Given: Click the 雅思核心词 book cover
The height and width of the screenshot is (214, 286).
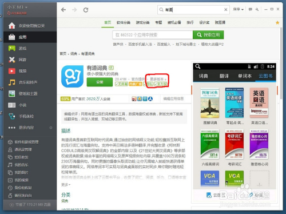Looking at the screenshot, I should [259, 144].
